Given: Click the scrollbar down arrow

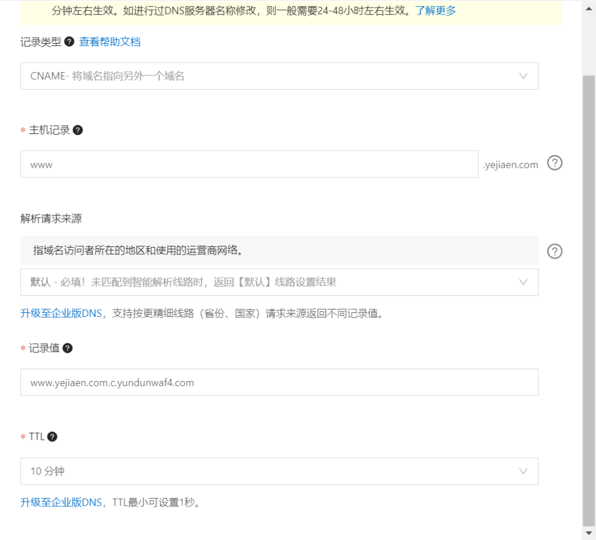Looking at the screenshot, I should [x=589, y=533].
